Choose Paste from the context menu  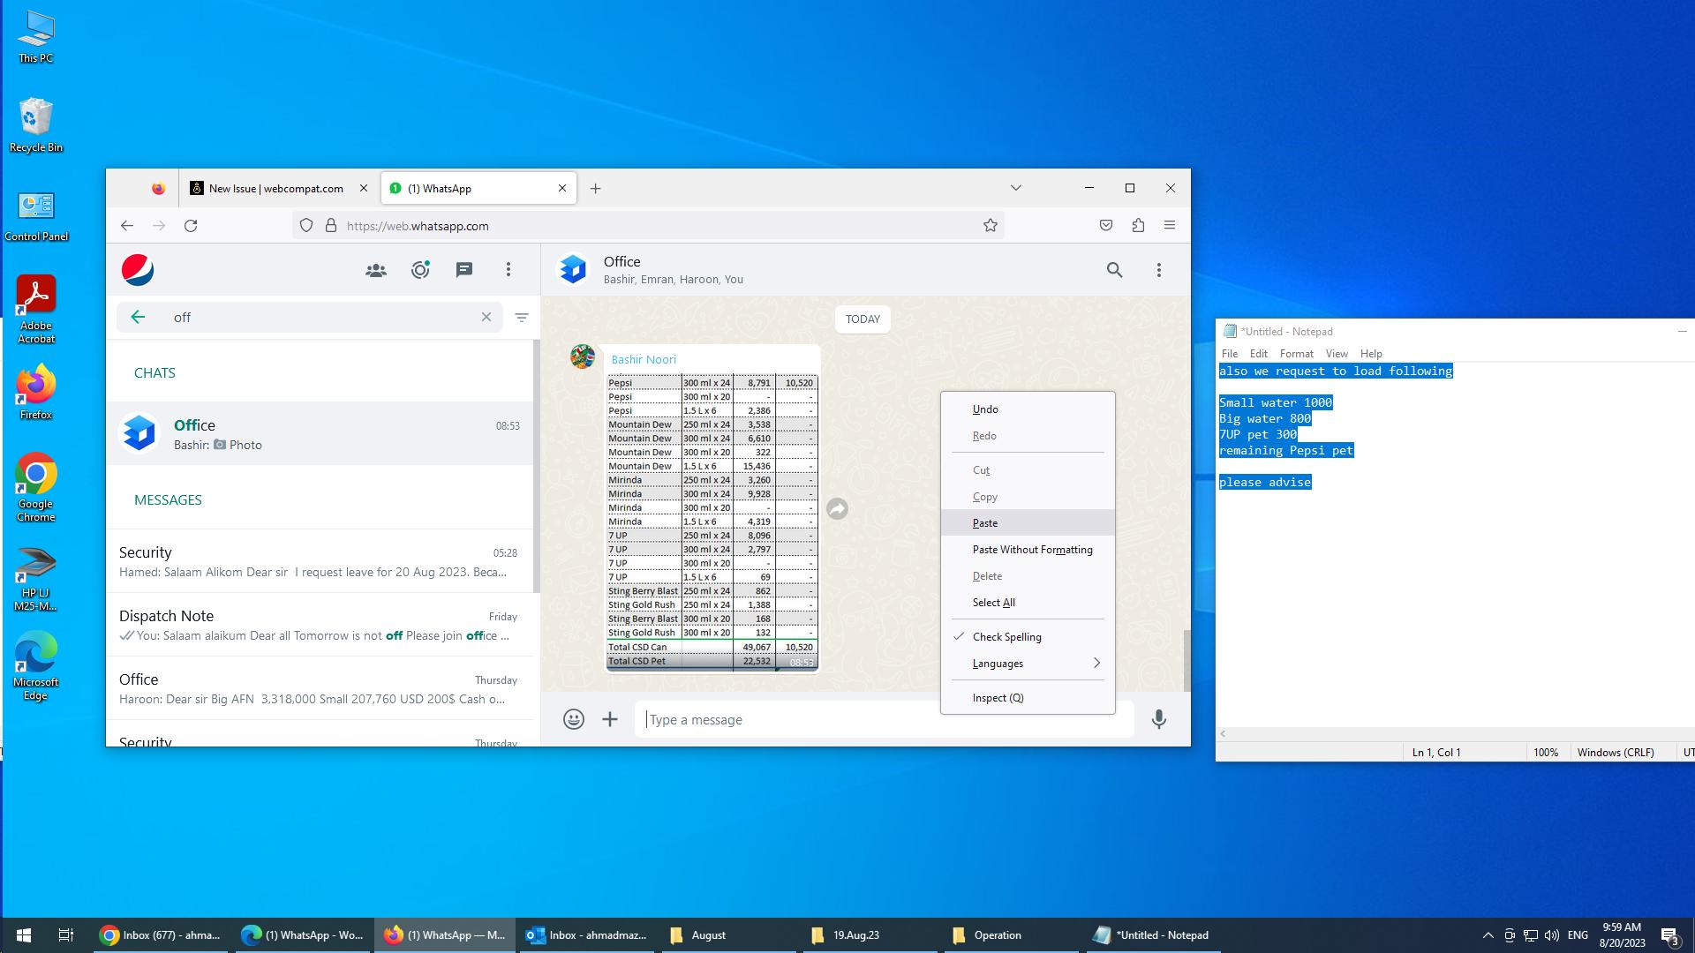pos(985,523)
